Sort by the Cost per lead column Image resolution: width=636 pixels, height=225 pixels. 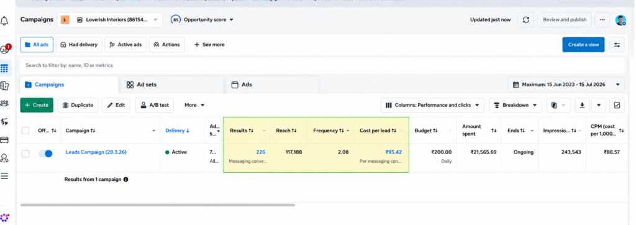pos(393,131)
